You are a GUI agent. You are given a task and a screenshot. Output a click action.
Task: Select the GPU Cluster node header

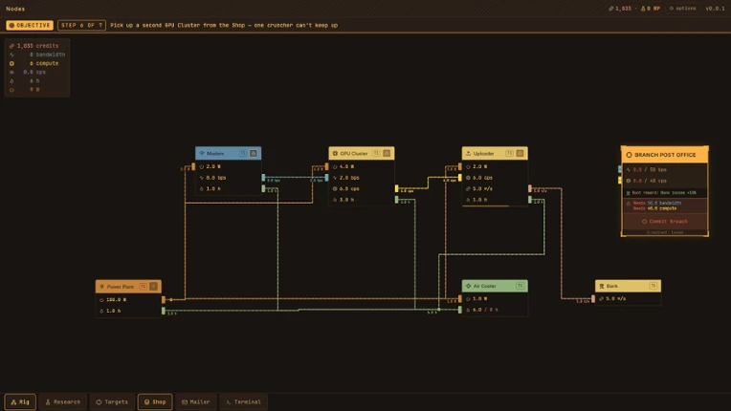point(362,153)
